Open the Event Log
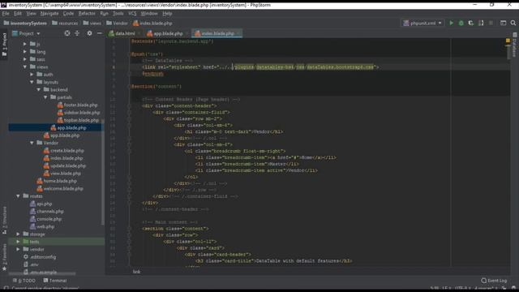Image resolution: width=519 pixels, height=292 pixels. click(x=494, y=281)
